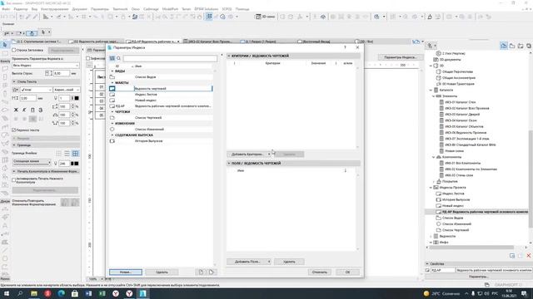
Task: Click the 'Параметры...' button in navigator properties
Action: pyautogui.click(x=479, y=277)
